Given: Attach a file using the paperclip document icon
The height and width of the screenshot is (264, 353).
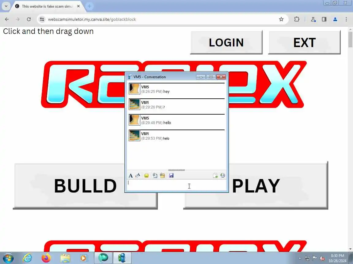Looking at the screenshot, I should click(x=155, y=176).
